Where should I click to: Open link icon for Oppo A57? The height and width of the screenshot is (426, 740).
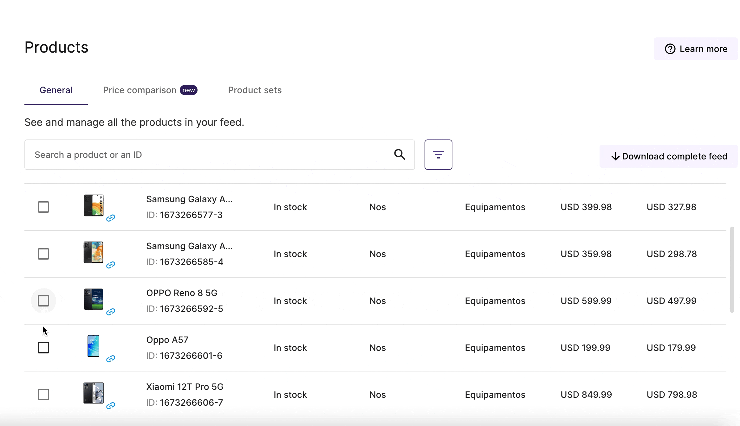pos(110,358)
